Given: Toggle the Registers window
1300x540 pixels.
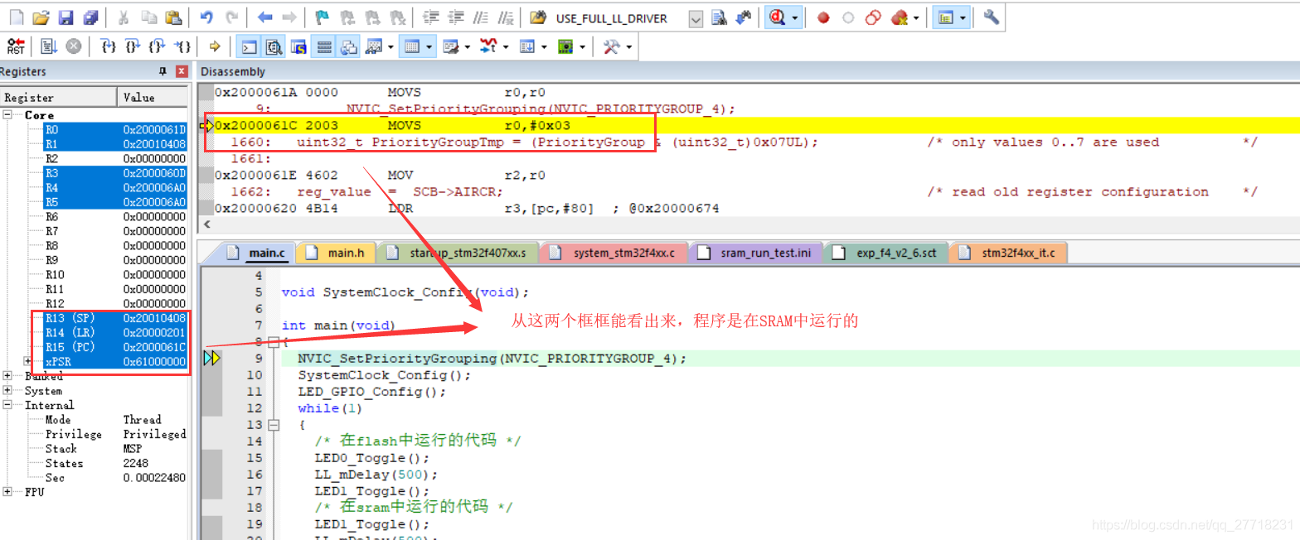Looking at the screenshot, I should [x=323, y=46].
